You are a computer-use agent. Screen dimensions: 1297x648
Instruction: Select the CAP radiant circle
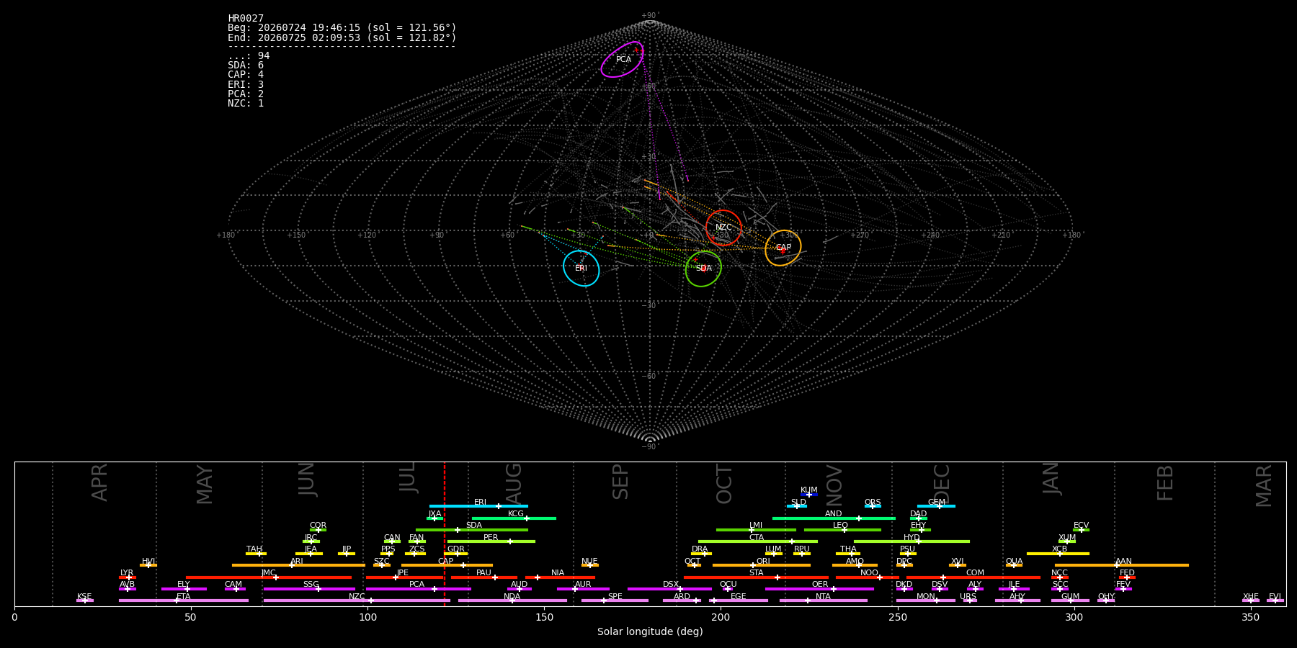(x=783, y=248)
